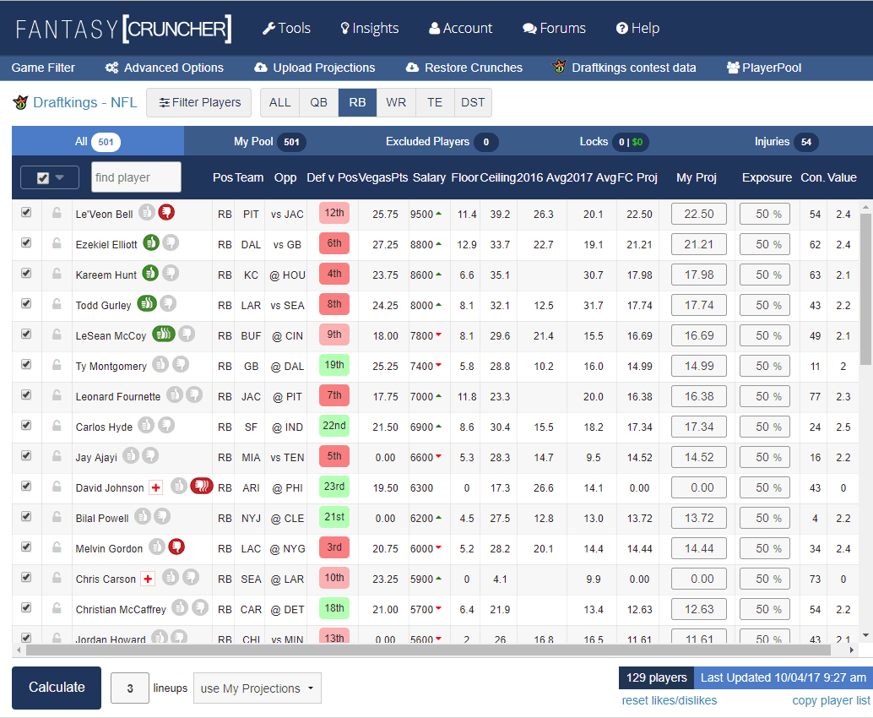Click the like icon for Christian McCaffrey

tap(179, 607)
